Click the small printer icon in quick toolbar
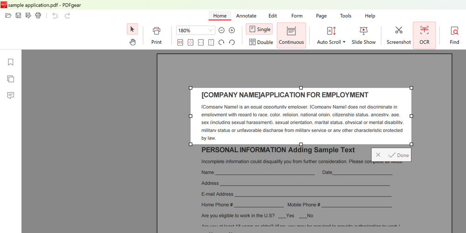 coord(38,15)
